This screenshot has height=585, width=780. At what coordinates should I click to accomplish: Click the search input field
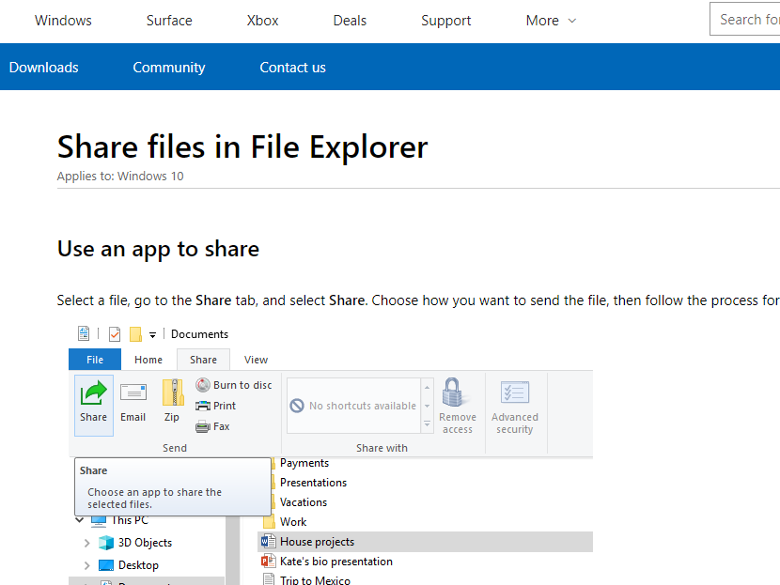pos(747,19)
